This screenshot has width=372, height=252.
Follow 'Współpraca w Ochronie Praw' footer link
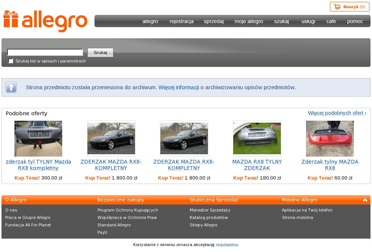127,217
